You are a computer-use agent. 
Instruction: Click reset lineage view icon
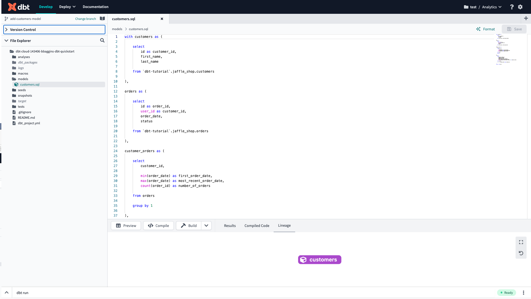(521, 253)
